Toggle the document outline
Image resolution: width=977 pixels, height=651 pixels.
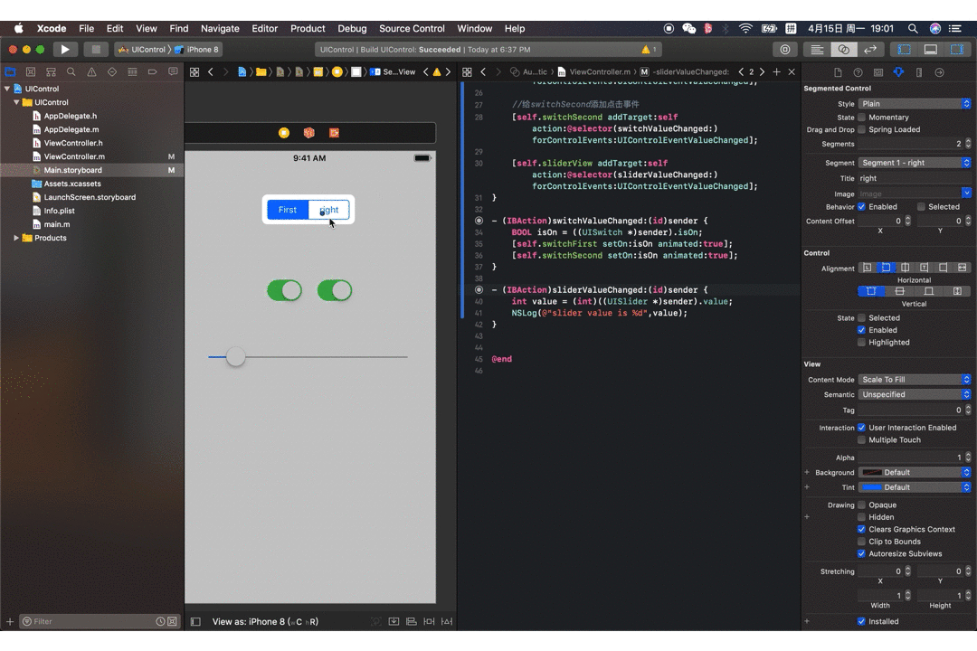coord(195,622)
